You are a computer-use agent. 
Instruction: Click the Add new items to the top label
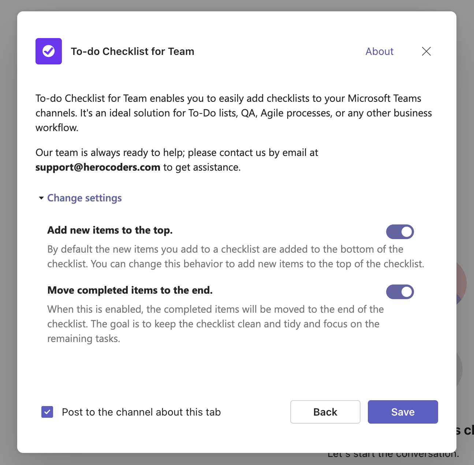click(110, 230)
